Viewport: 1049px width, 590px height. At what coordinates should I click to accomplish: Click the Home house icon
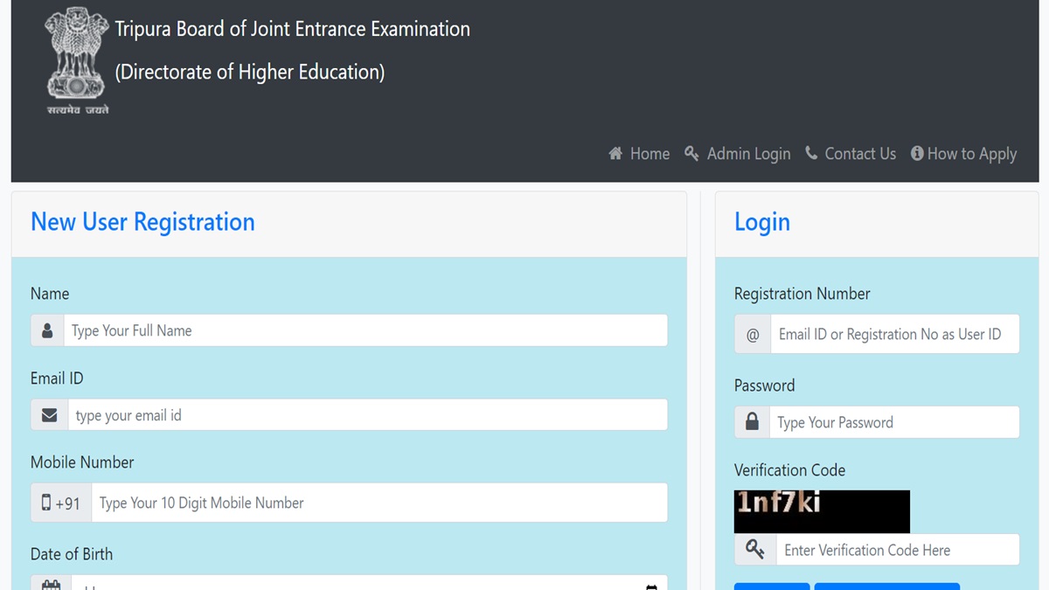(x=615, y=154)
